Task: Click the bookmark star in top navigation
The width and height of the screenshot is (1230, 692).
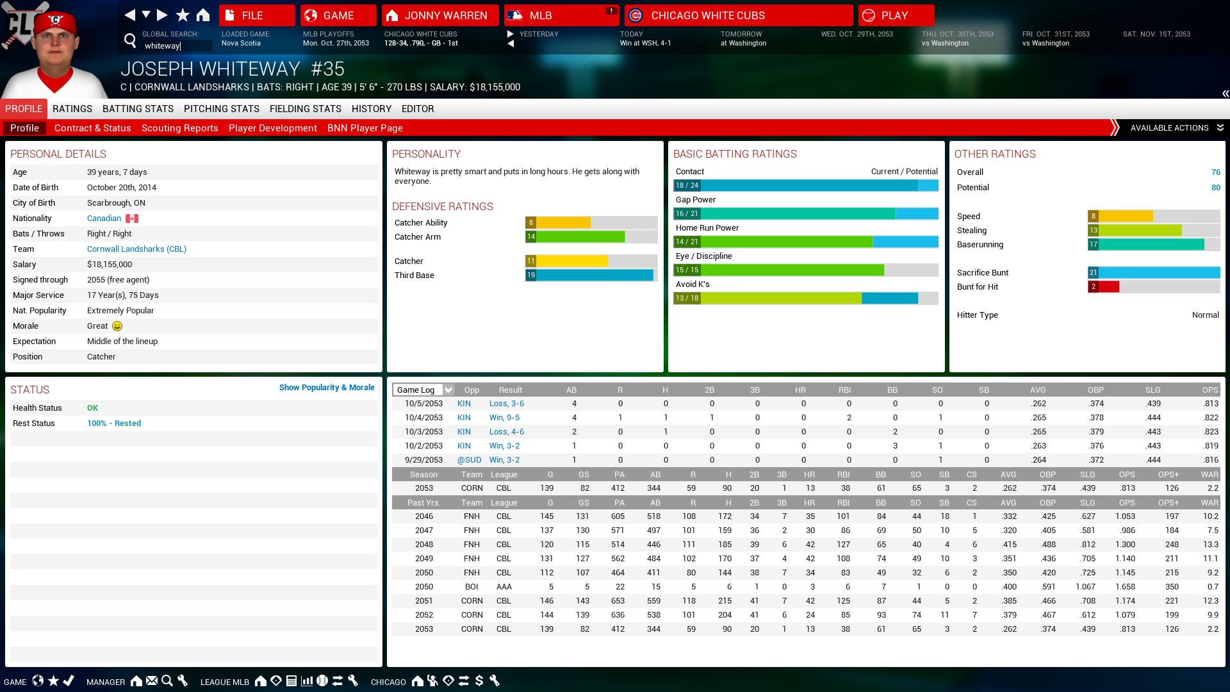Action: click(183, 15)
